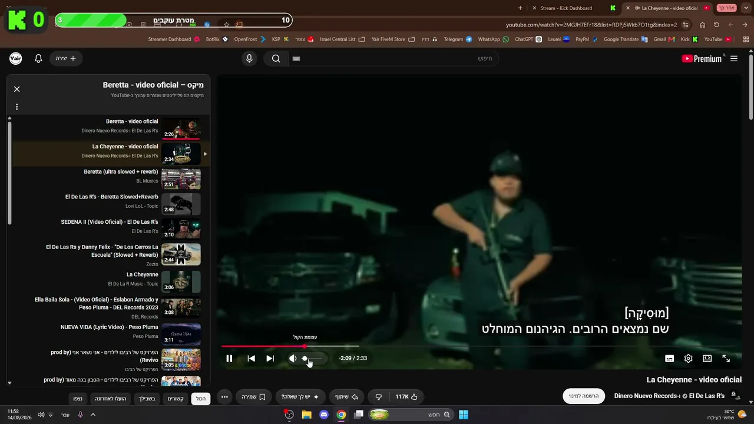Open File Explorer from the taskbar

(x=306, y=415)
